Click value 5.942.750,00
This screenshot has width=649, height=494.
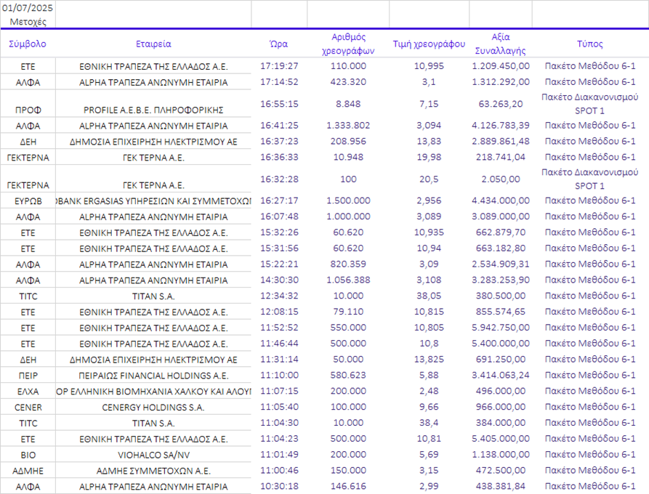pos(501,328)
